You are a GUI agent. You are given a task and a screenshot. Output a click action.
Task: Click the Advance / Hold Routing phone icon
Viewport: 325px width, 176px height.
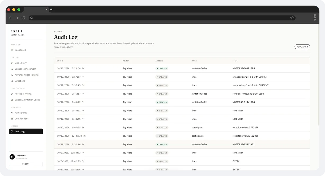point(12,75)
